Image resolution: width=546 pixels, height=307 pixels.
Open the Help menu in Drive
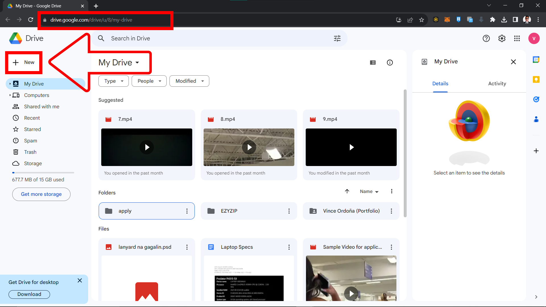point(486,38)
